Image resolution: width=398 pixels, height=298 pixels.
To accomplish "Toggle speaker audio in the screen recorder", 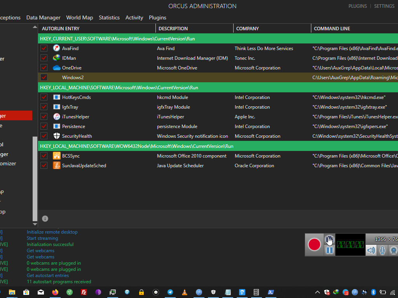I will [x=371, y=250].
